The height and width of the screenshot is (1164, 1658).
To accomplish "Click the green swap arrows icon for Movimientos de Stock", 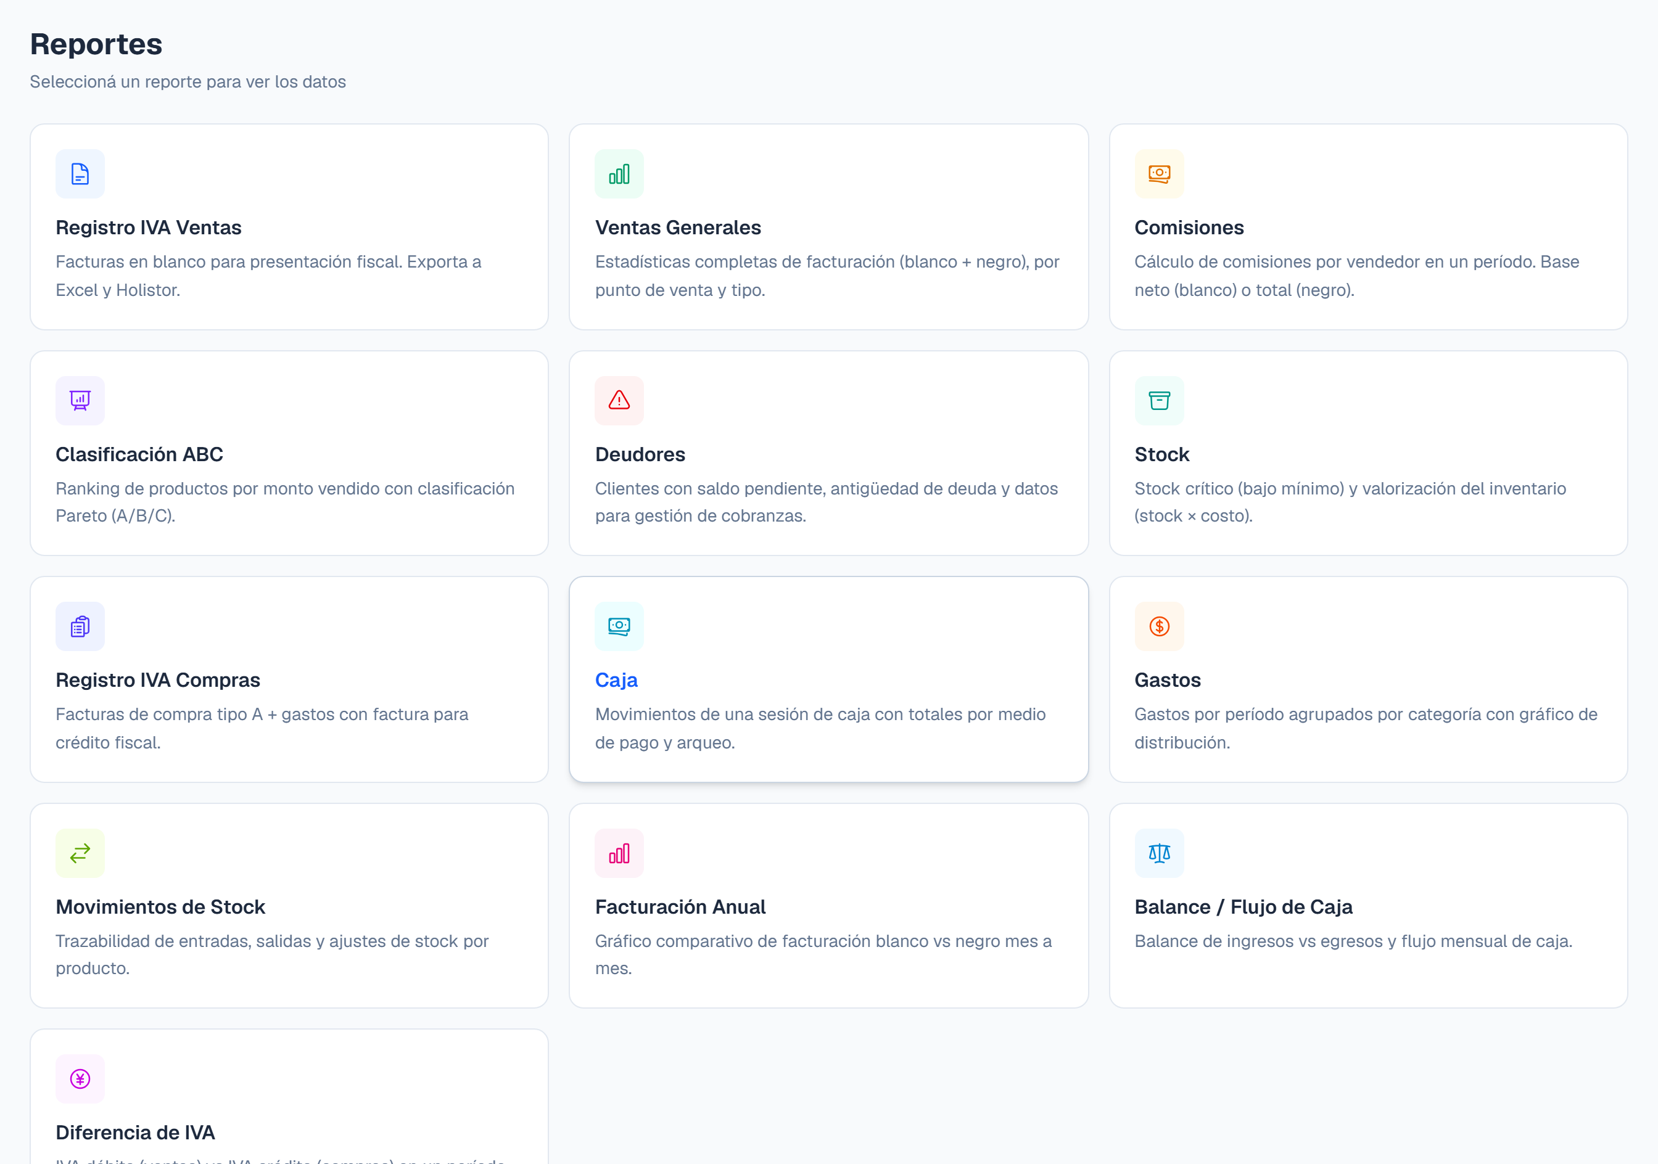I will pyautogui.click(x=80, y=853).
